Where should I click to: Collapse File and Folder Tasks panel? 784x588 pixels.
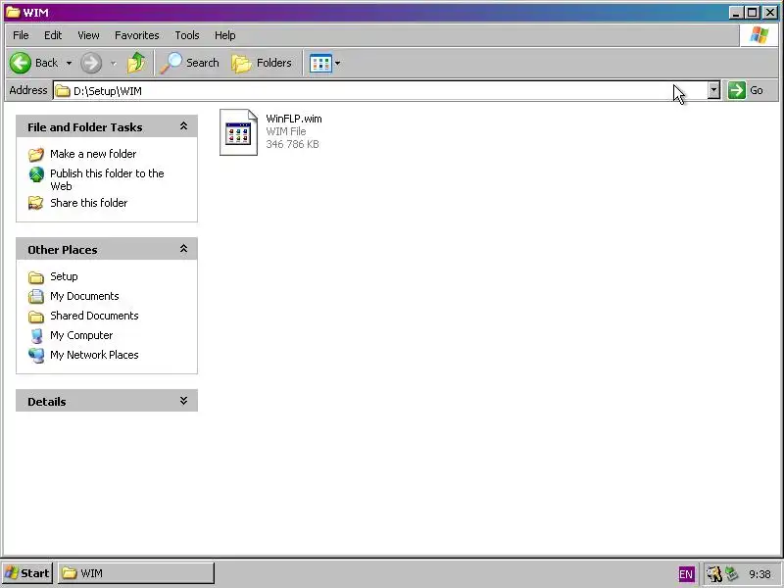[183, 126]
